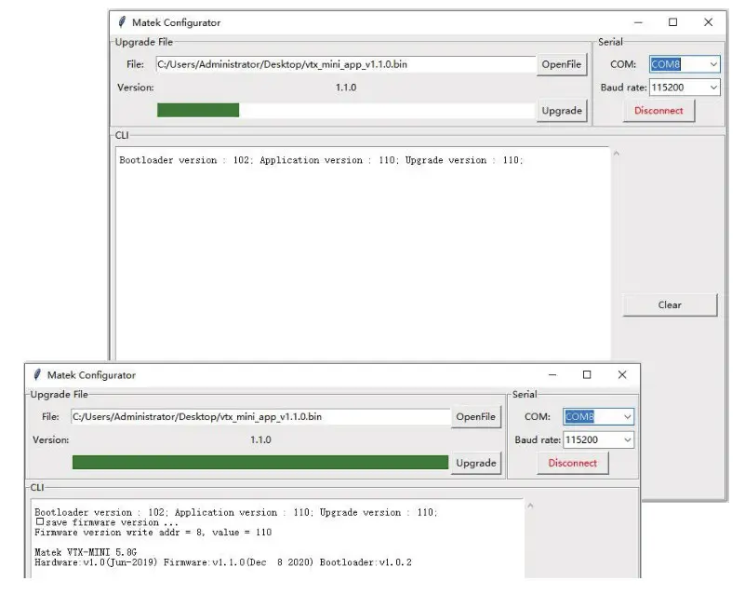Screen dimensions: 745x608
Task: Expand the 115200 Baud rate dropdown on bottom window
Action: pyautogui.click(x=628, y=439)
